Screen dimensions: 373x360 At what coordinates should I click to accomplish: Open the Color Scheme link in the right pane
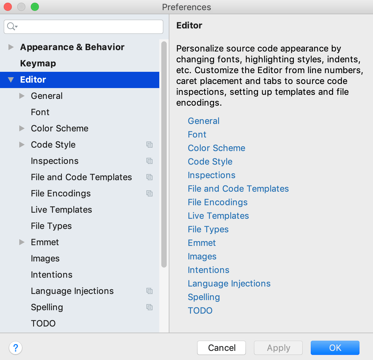point(216,148)
